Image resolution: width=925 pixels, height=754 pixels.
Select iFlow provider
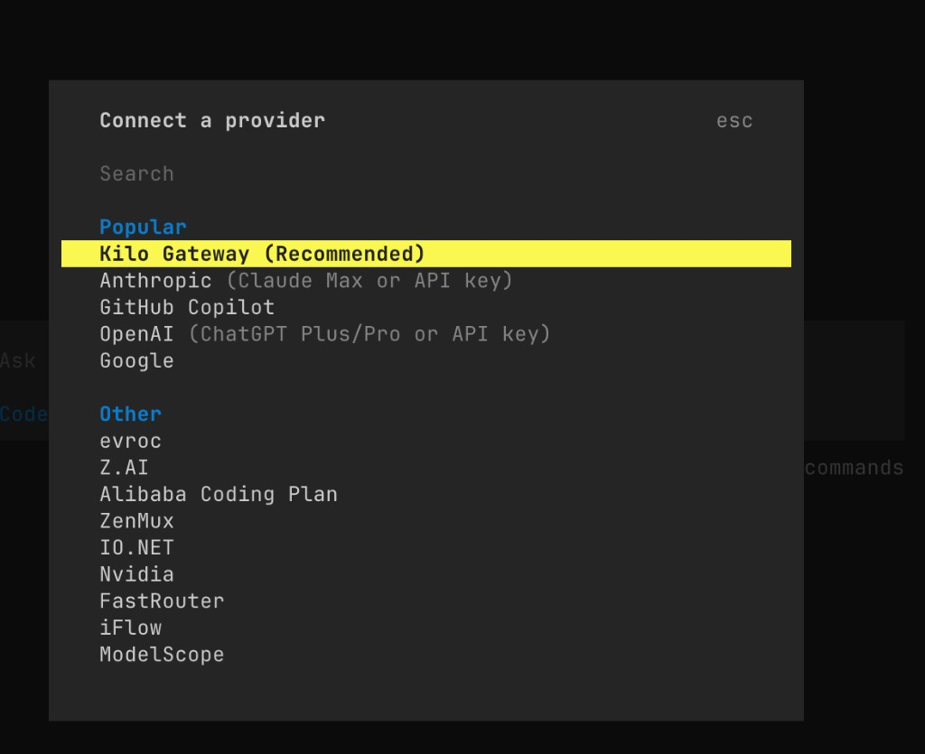[426, 628]
